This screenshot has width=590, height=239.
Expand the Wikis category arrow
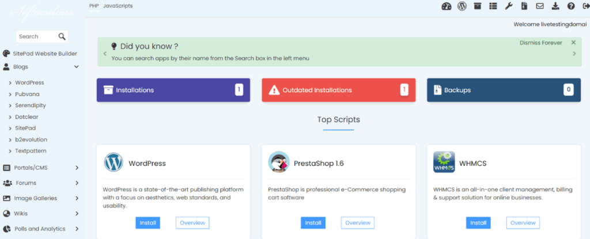pos(77,214)
